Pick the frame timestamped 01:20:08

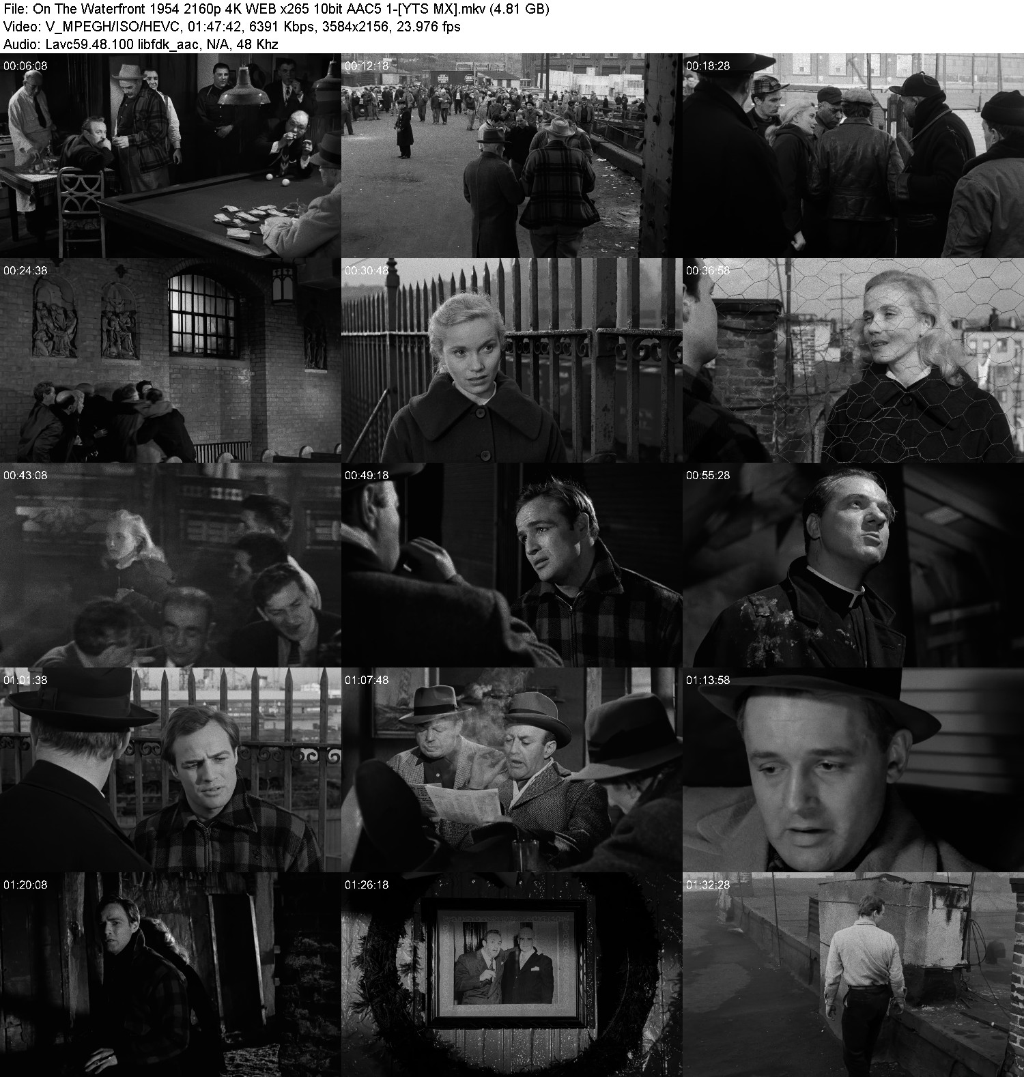pos(171,975)
